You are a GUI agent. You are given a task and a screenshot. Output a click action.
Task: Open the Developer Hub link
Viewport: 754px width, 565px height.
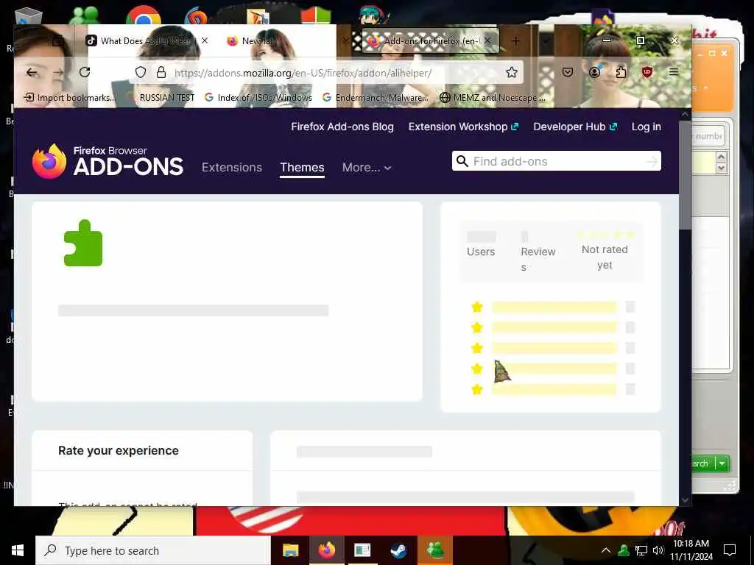[x=574, y=127]
